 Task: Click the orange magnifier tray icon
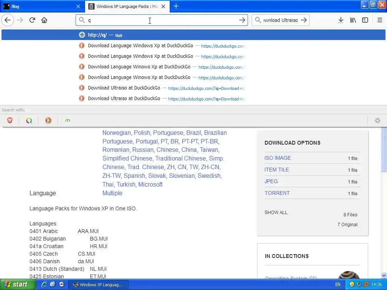pos(366,285)
